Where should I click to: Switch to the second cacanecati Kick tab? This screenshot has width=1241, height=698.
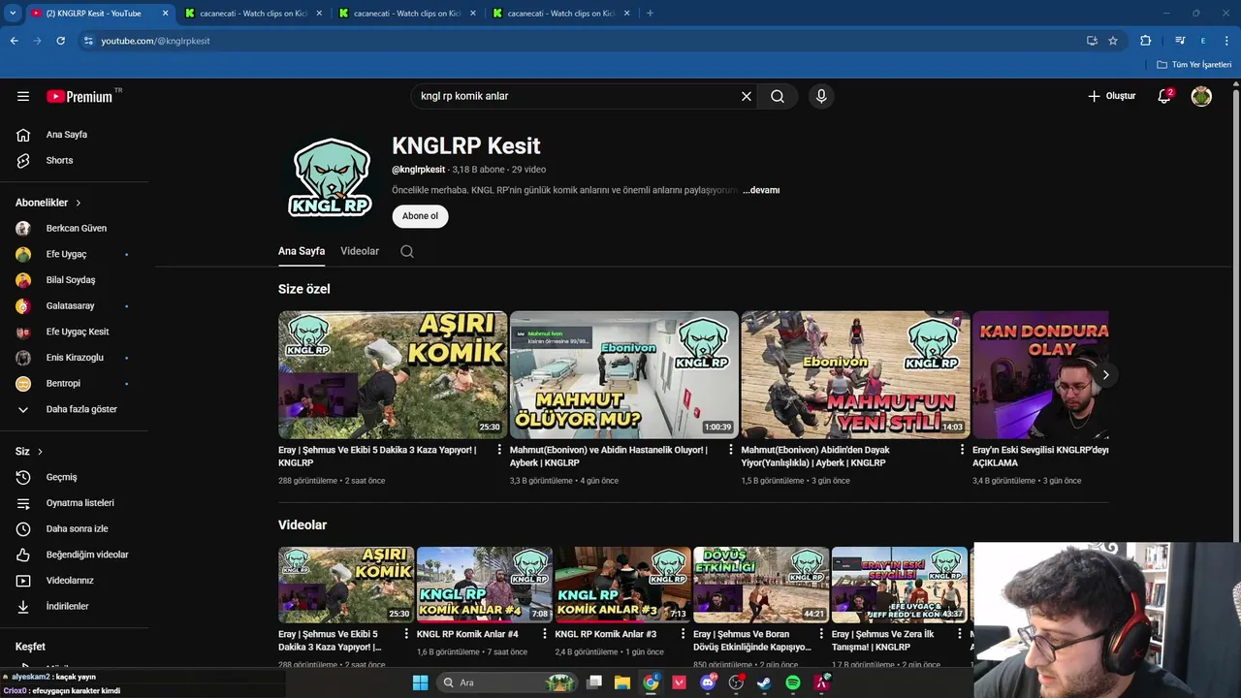(407, 14)
